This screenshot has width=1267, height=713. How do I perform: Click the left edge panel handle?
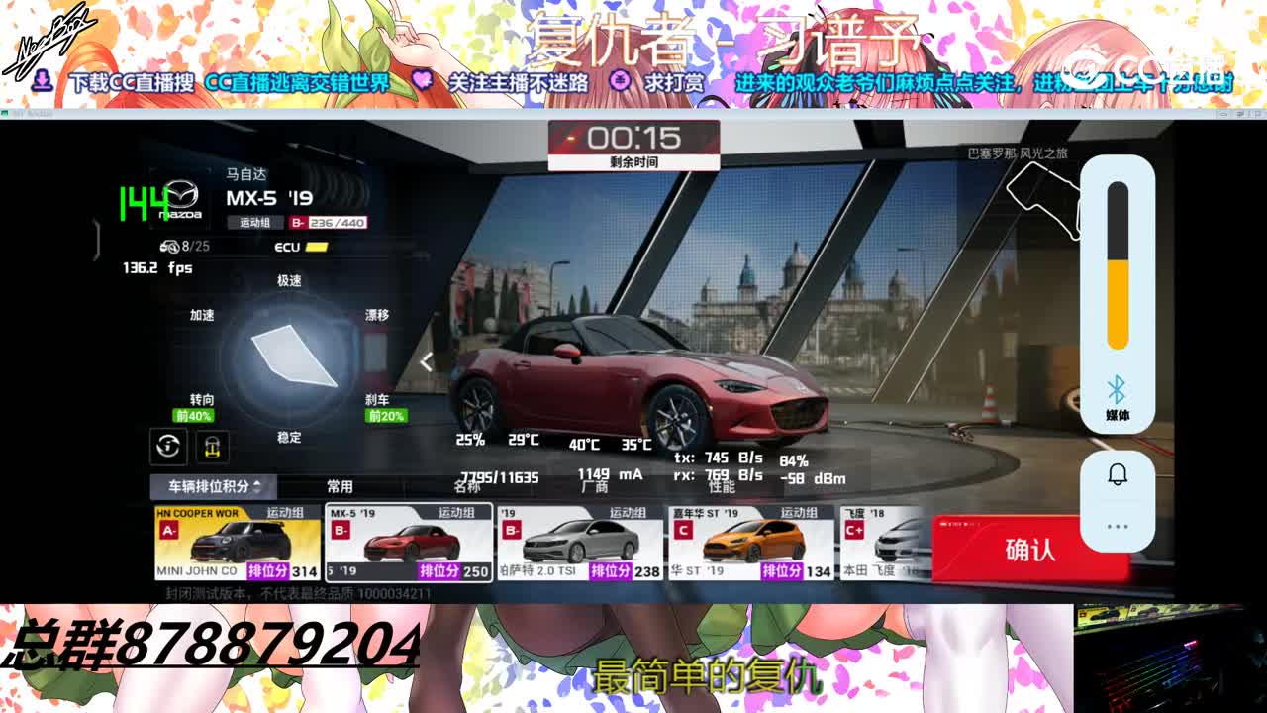pos(96,241)
